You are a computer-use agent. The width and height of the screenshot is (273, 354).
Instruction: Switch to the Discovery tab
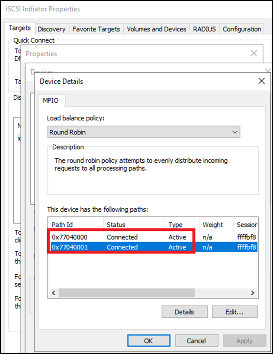51,29
